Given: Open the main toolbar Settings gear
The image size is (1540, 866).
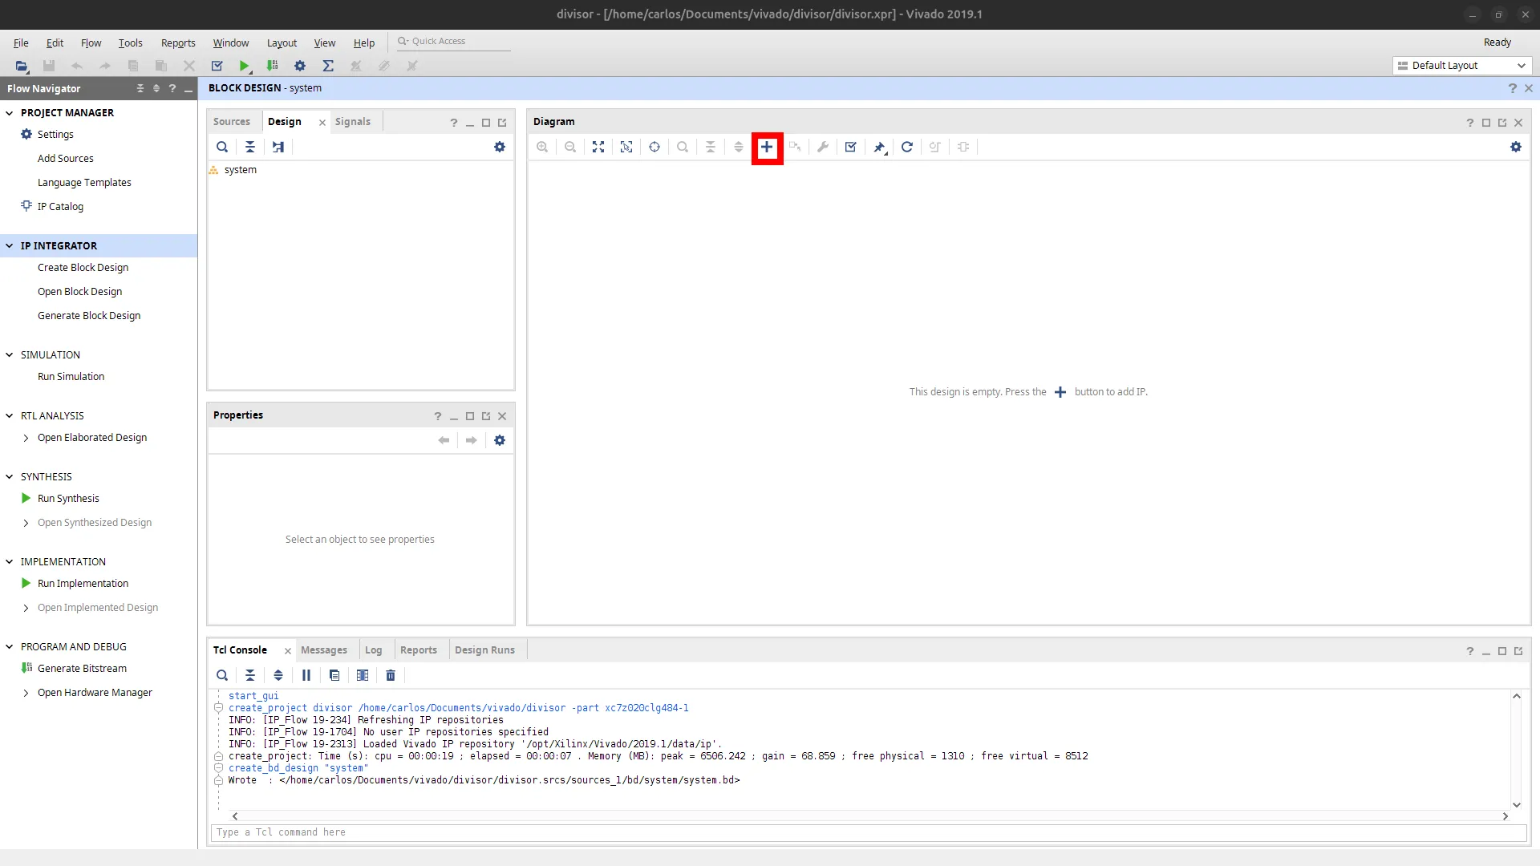Looking at the screenshot, I should tap(300, 66).
